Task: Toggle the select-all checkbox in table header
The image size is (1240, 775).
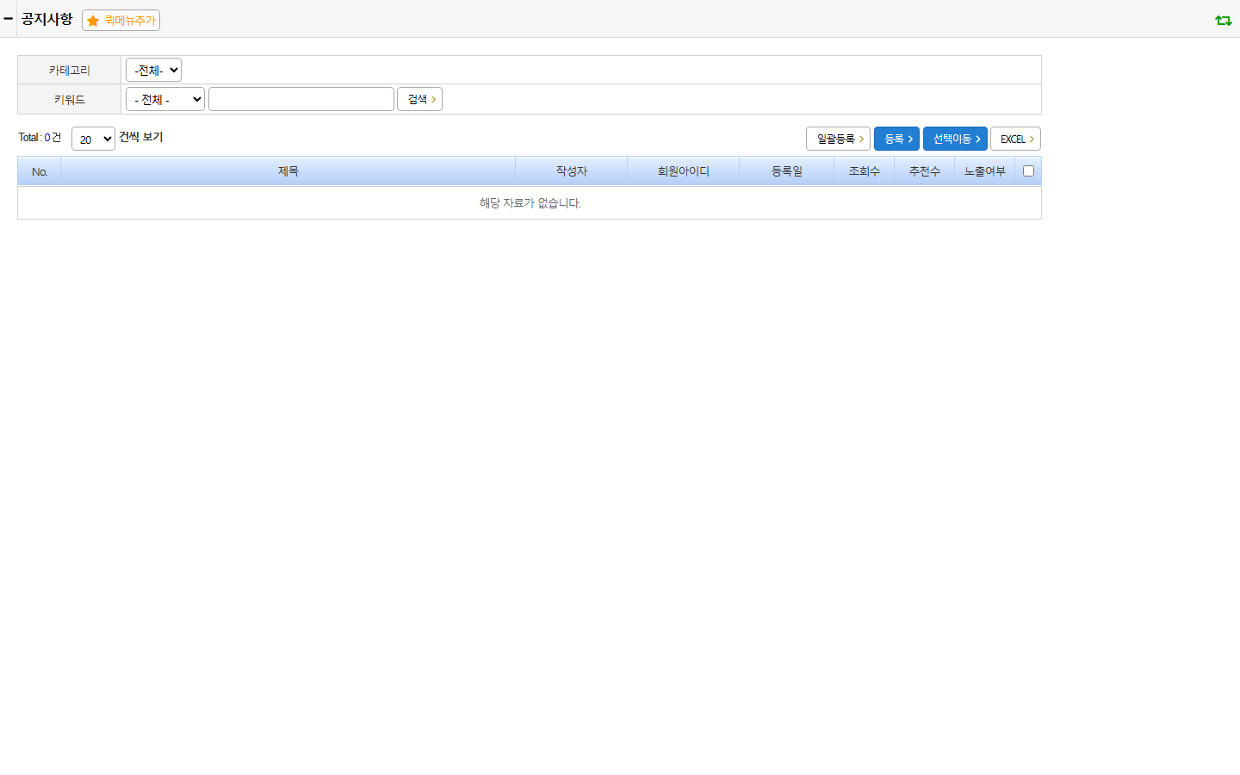Action: coord(1028,170)
